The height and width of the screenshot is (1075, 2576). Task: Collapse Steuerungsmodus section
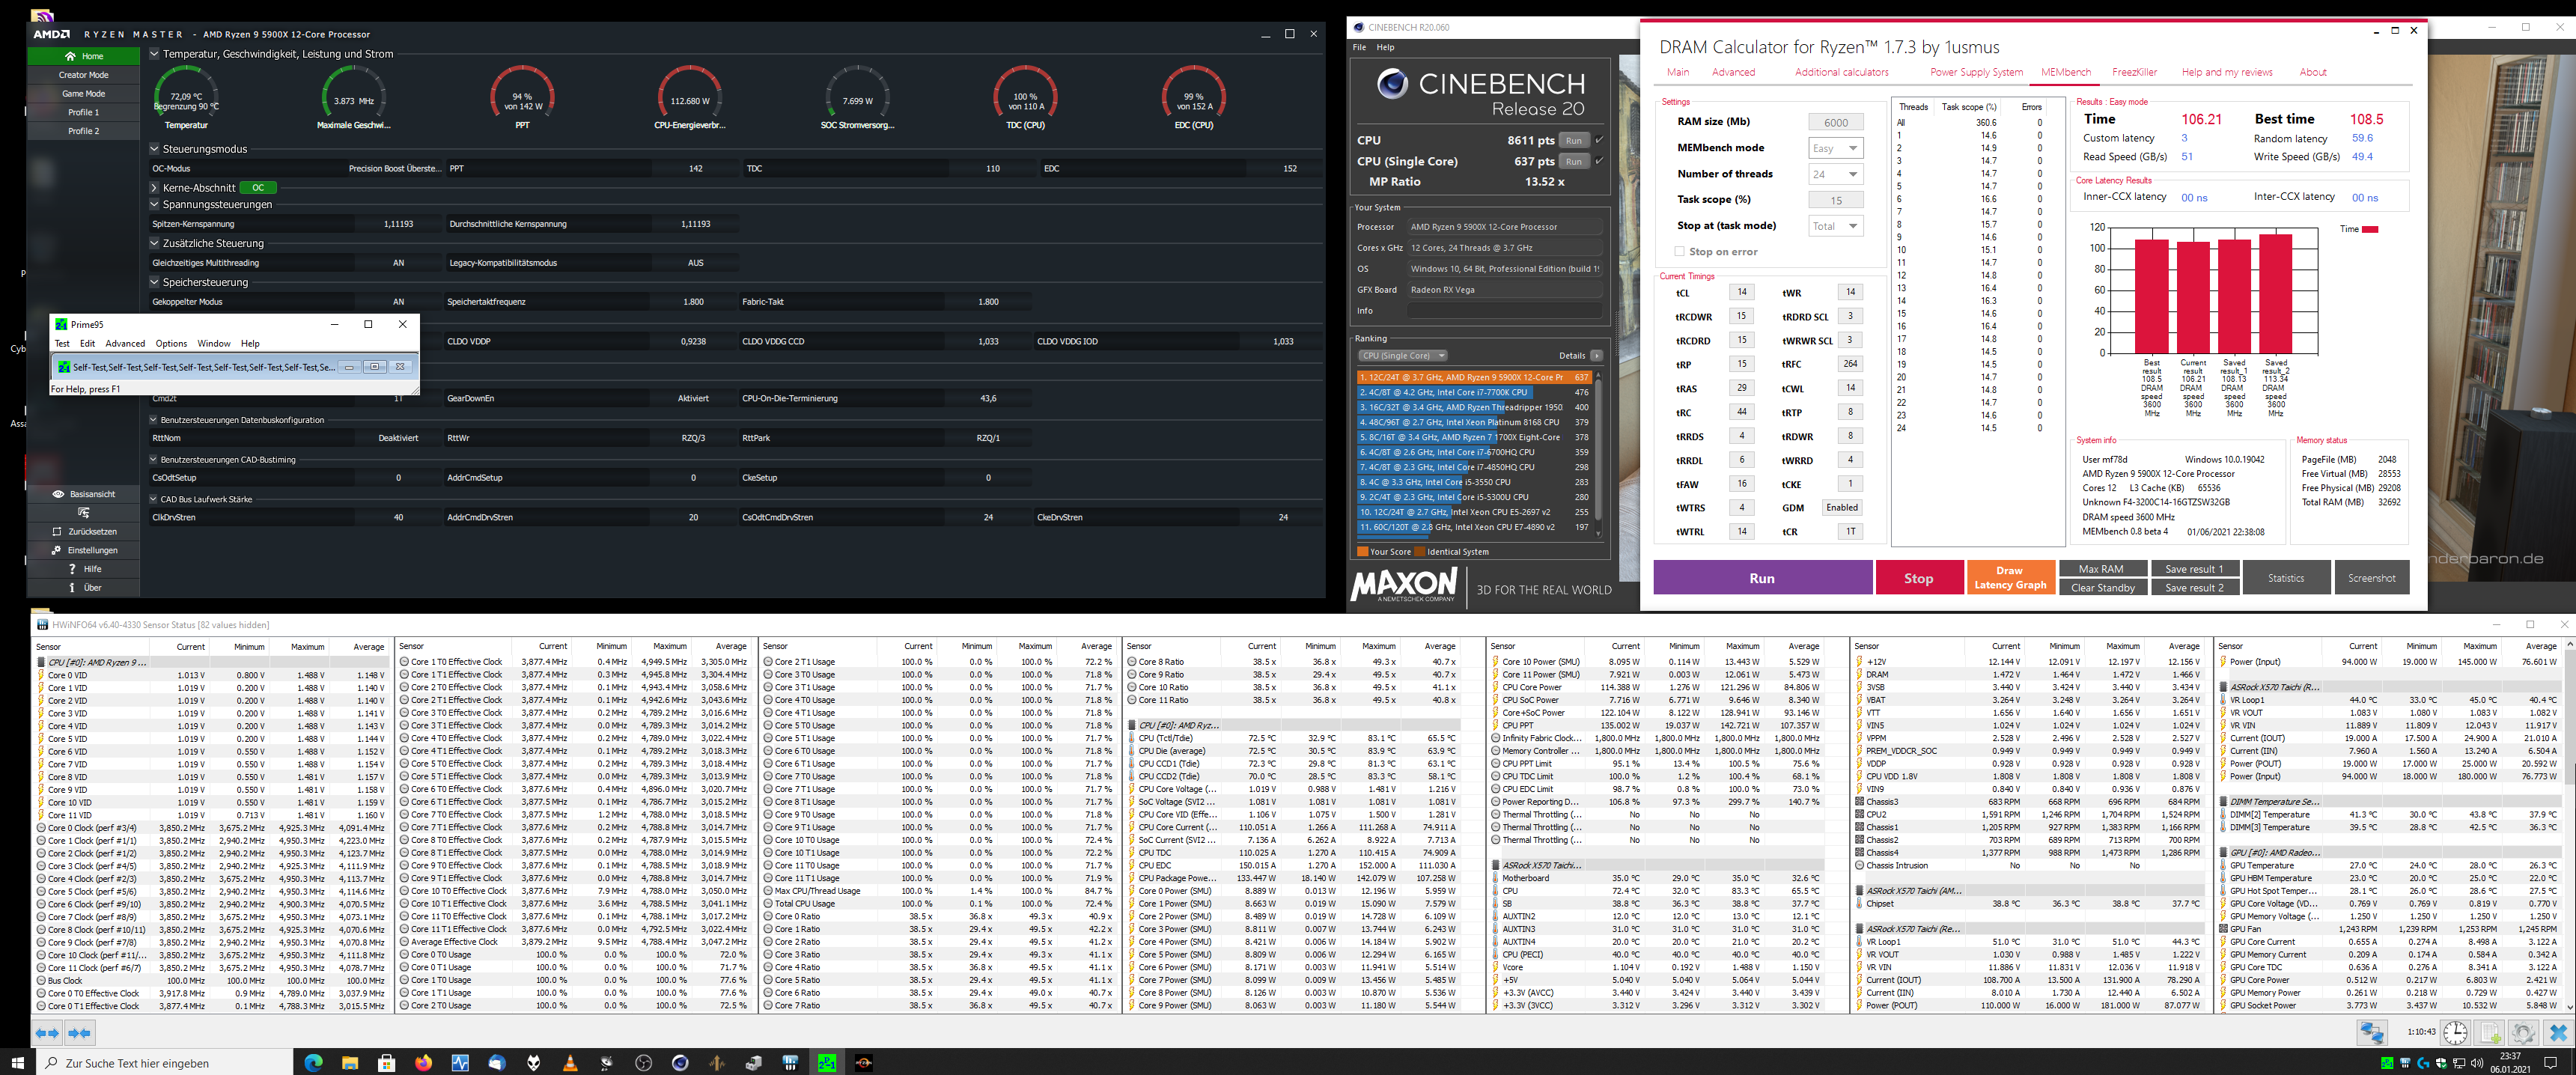(x=155, y=149)
